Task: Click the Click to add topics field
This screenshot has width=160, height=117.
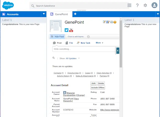Action: pos(76,37)
